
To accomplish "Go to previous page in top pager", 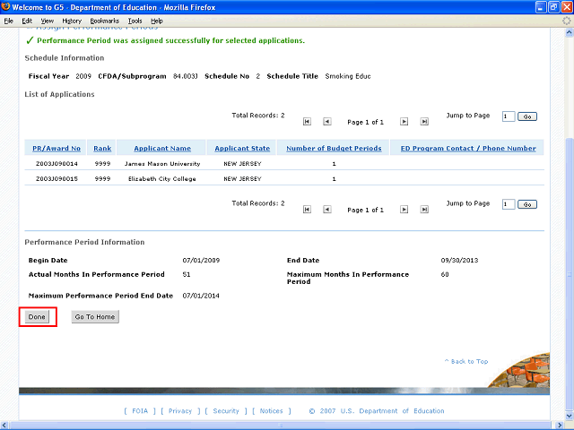I will (326, 122).
